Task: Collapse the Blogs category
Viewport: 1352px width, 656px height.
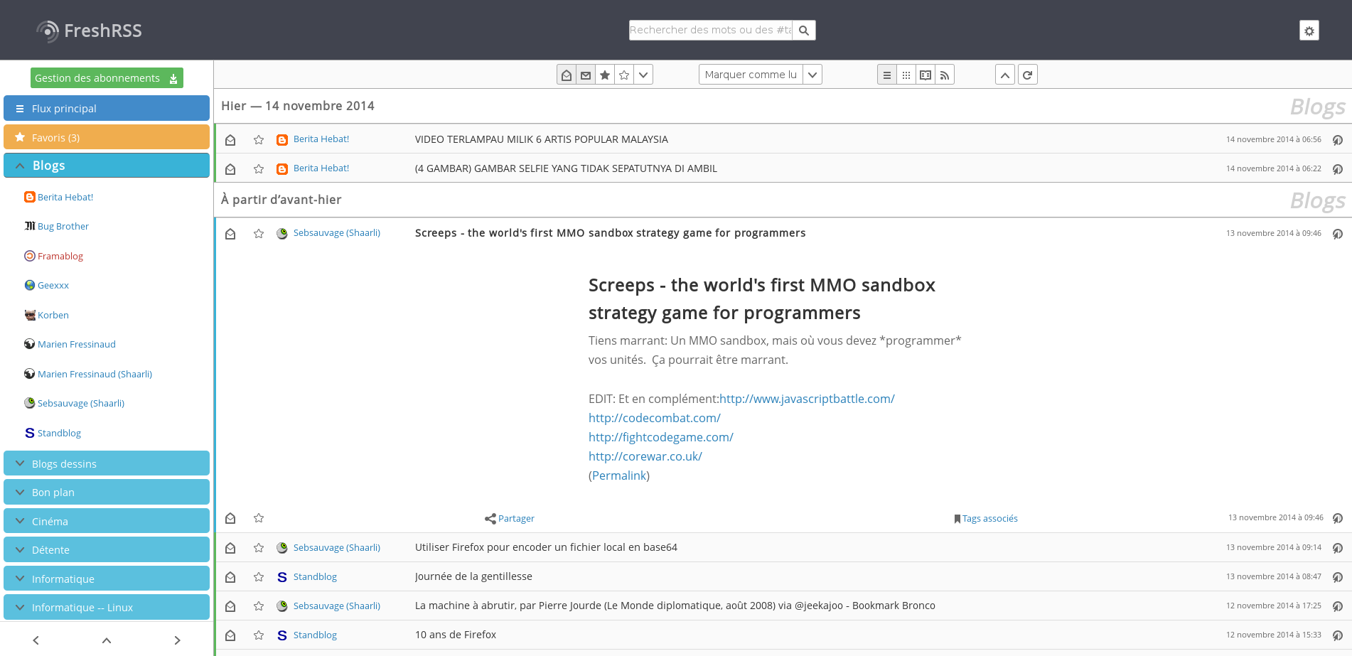Action: [20, 166]
